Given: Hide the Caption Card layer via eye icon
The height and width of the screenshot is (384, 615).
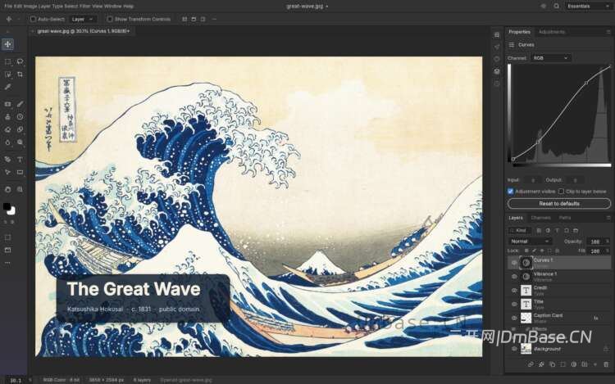Looking at the screenshot, I should (514, 318).
